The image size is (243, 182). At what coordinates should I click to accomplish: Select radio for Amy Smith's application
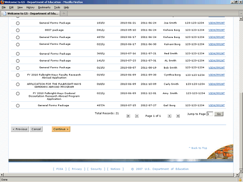(x=18, y=95)
